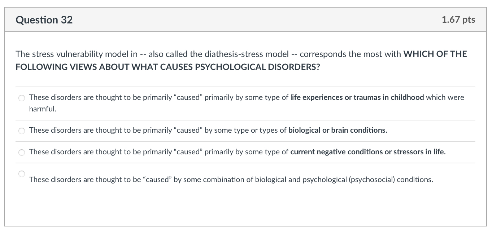Select the current negative conditions or stressors option
The height and width of the screenshot is (238, 501).
point(22,153)
